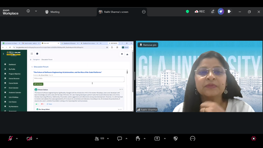Screen dimensions: 263x148
Task: Click the encryption shield icon
Action: tap(187, 11)
